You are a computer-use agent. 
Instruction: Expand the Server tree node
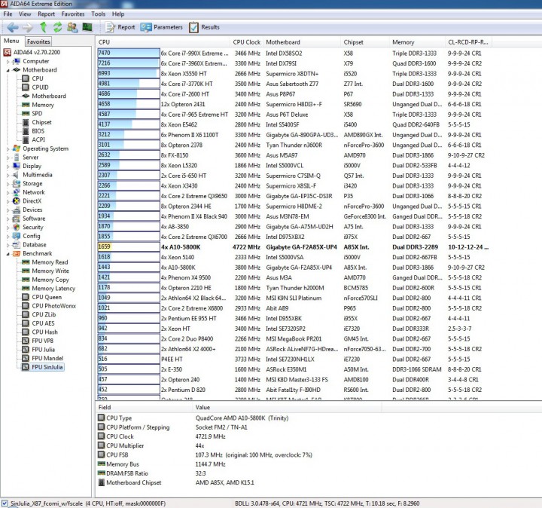[8, 158]
